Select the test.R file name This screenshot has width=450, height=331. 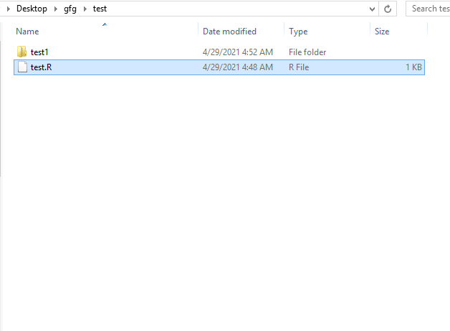pos(41,67)
